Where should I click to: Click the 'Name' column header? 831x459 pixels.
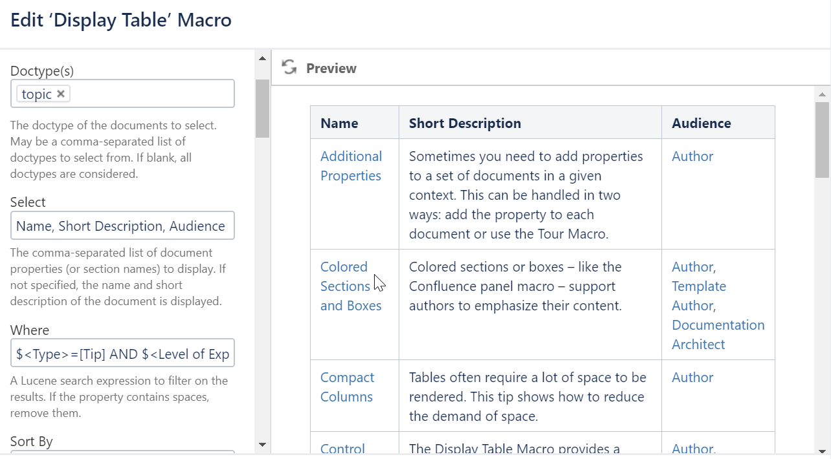(338, 122)
